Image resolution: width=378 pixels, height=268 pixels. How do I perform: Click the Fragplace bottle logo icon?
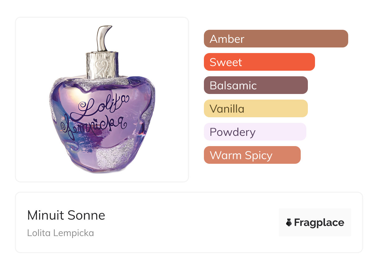289,222
